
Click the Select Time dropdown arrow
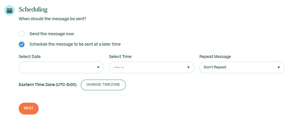click(x=189, y=67)
